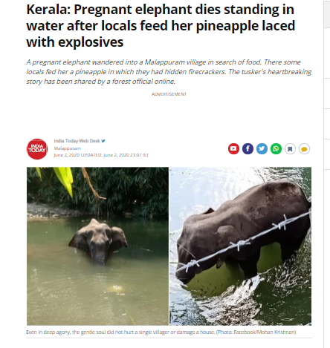The width and height of the screenshot is (330, 348).
Task: Click the article headline about Kerala elephant
Action: pyautogui.click(x=161, y=26)
